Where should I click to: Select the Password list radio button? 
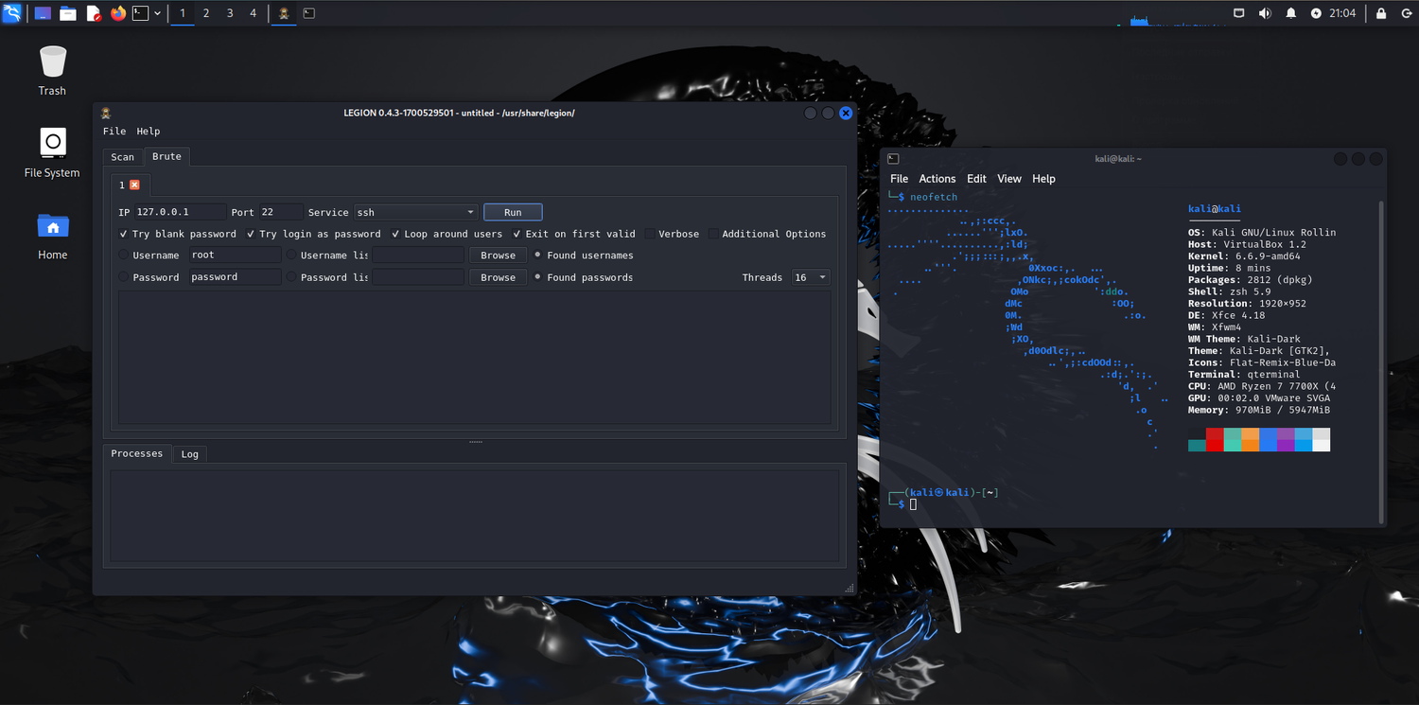point(291,277)
